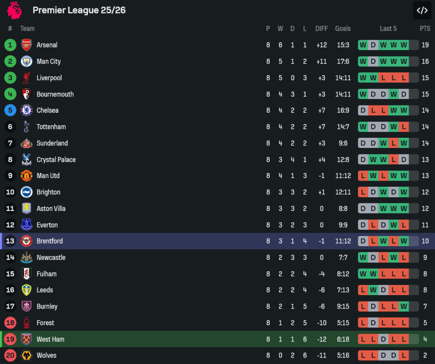Click the Brentford club crest
This screenshot has height=364, width=435.
26,241
